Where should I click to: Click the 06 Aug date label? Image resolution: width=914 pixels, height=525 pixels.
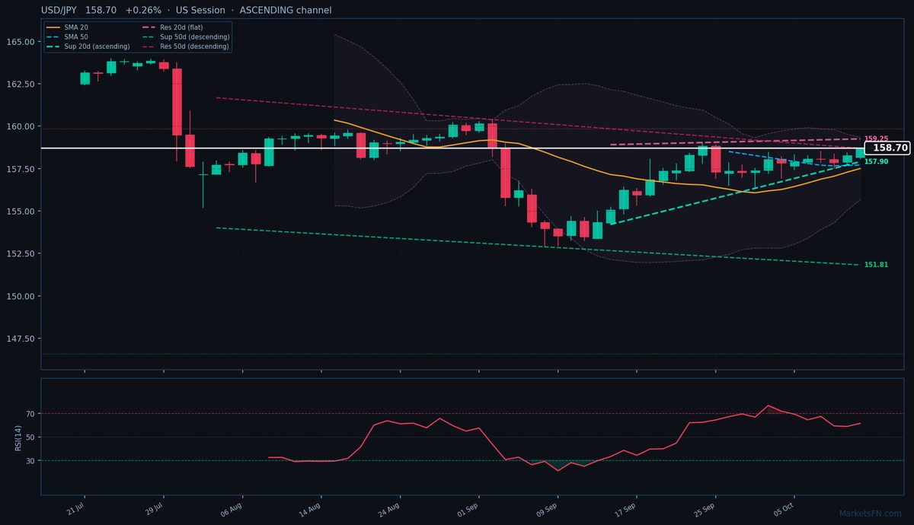click(232, 508)
